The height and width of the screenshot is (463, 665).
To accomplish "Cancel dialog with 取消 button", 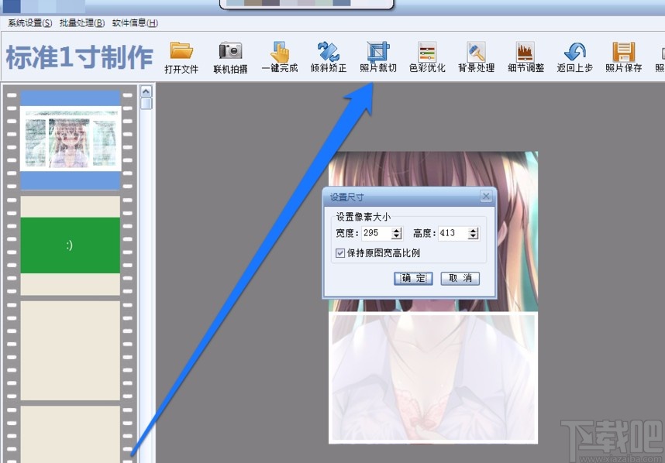I will pos(460,278).
